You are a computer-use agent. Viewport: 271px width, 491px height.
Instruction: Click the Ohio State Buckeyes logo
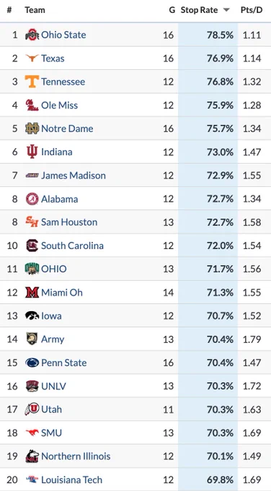tap(32, 35)
